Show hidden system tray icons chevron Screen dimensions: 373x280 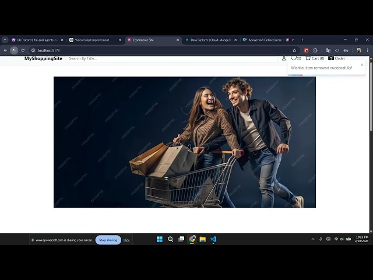click(313, 239)
